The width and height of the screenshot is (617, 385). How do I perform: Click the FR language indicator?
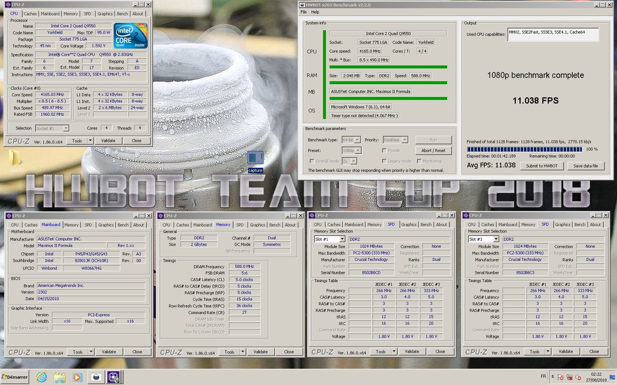point(543,376)
